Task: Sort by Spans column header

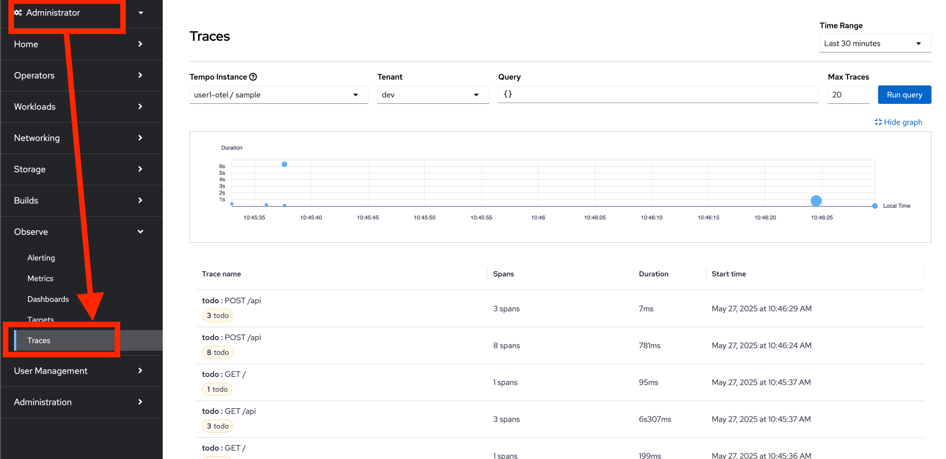Action: click(x=503, y=274)
